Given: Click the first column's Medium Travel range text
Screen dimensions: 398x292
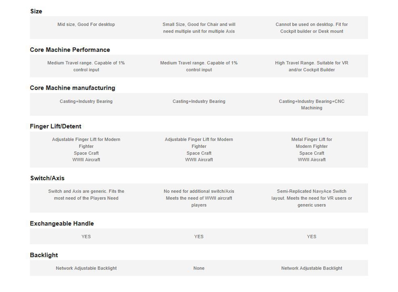Looking at the screenshot, I should pos(86,66).
